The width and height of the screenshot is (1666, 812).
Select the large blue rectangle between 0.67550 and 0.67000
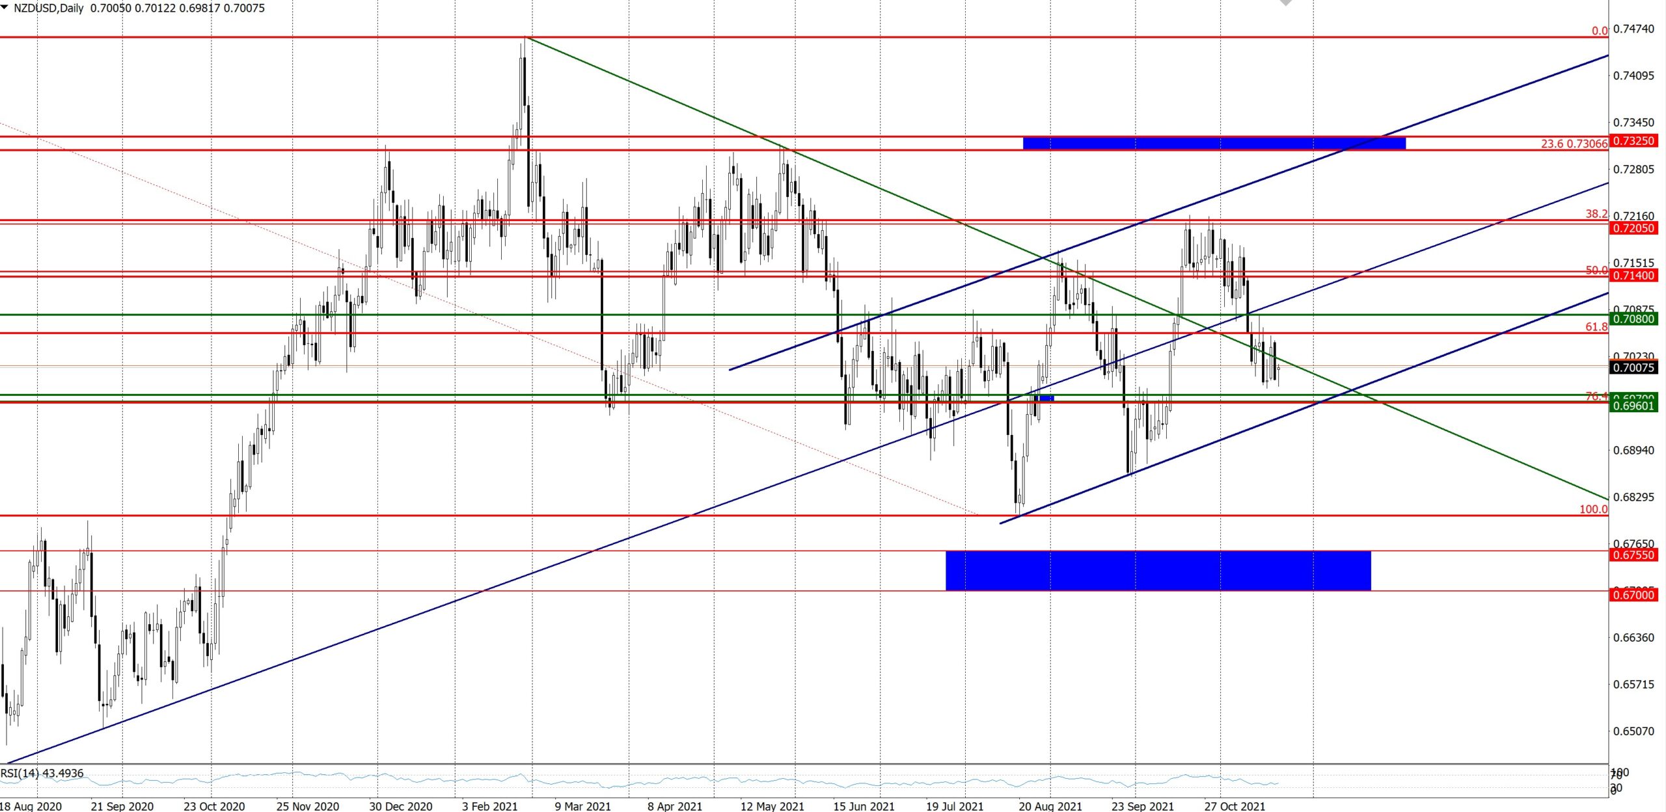click(1158, 571)
